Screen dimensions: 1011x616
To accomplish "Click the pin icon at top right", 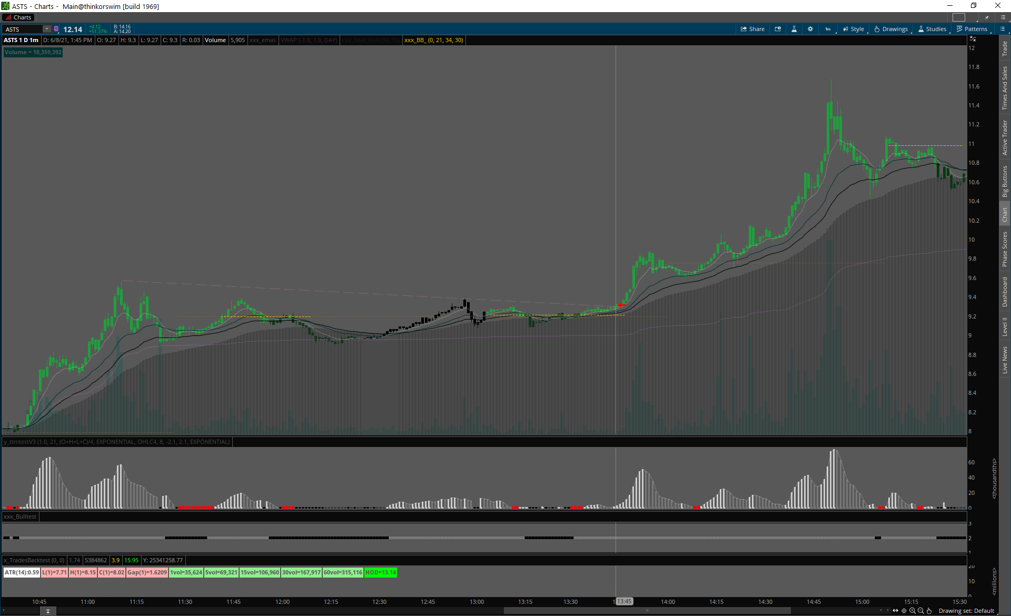I will [987, 17].
